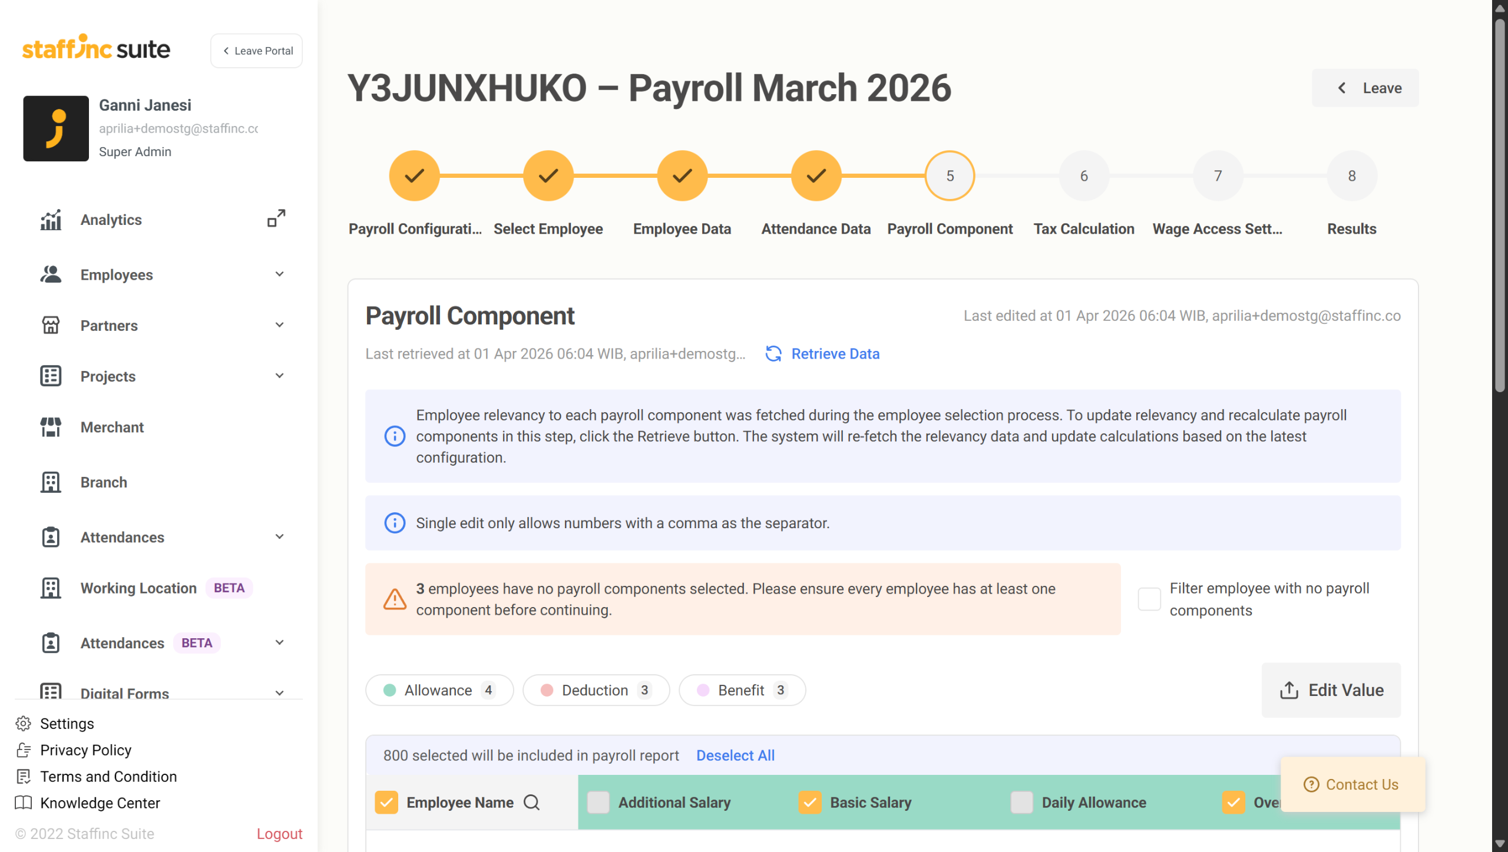Click the Analytics chart icon in sidebar
This screenshot has height=852, width=1508.
(51, 220)
